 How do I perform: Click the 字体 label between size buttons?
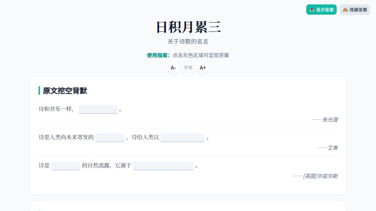(188, 68)
